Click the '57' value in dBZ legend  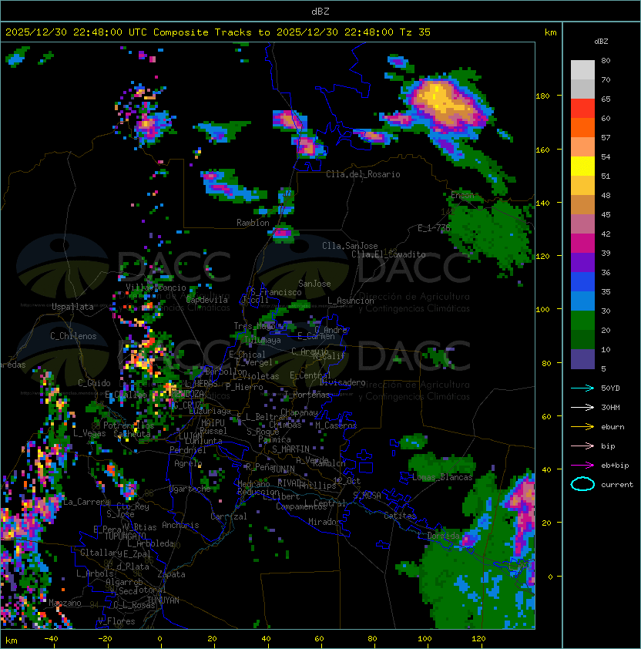(x=606, y=137)
